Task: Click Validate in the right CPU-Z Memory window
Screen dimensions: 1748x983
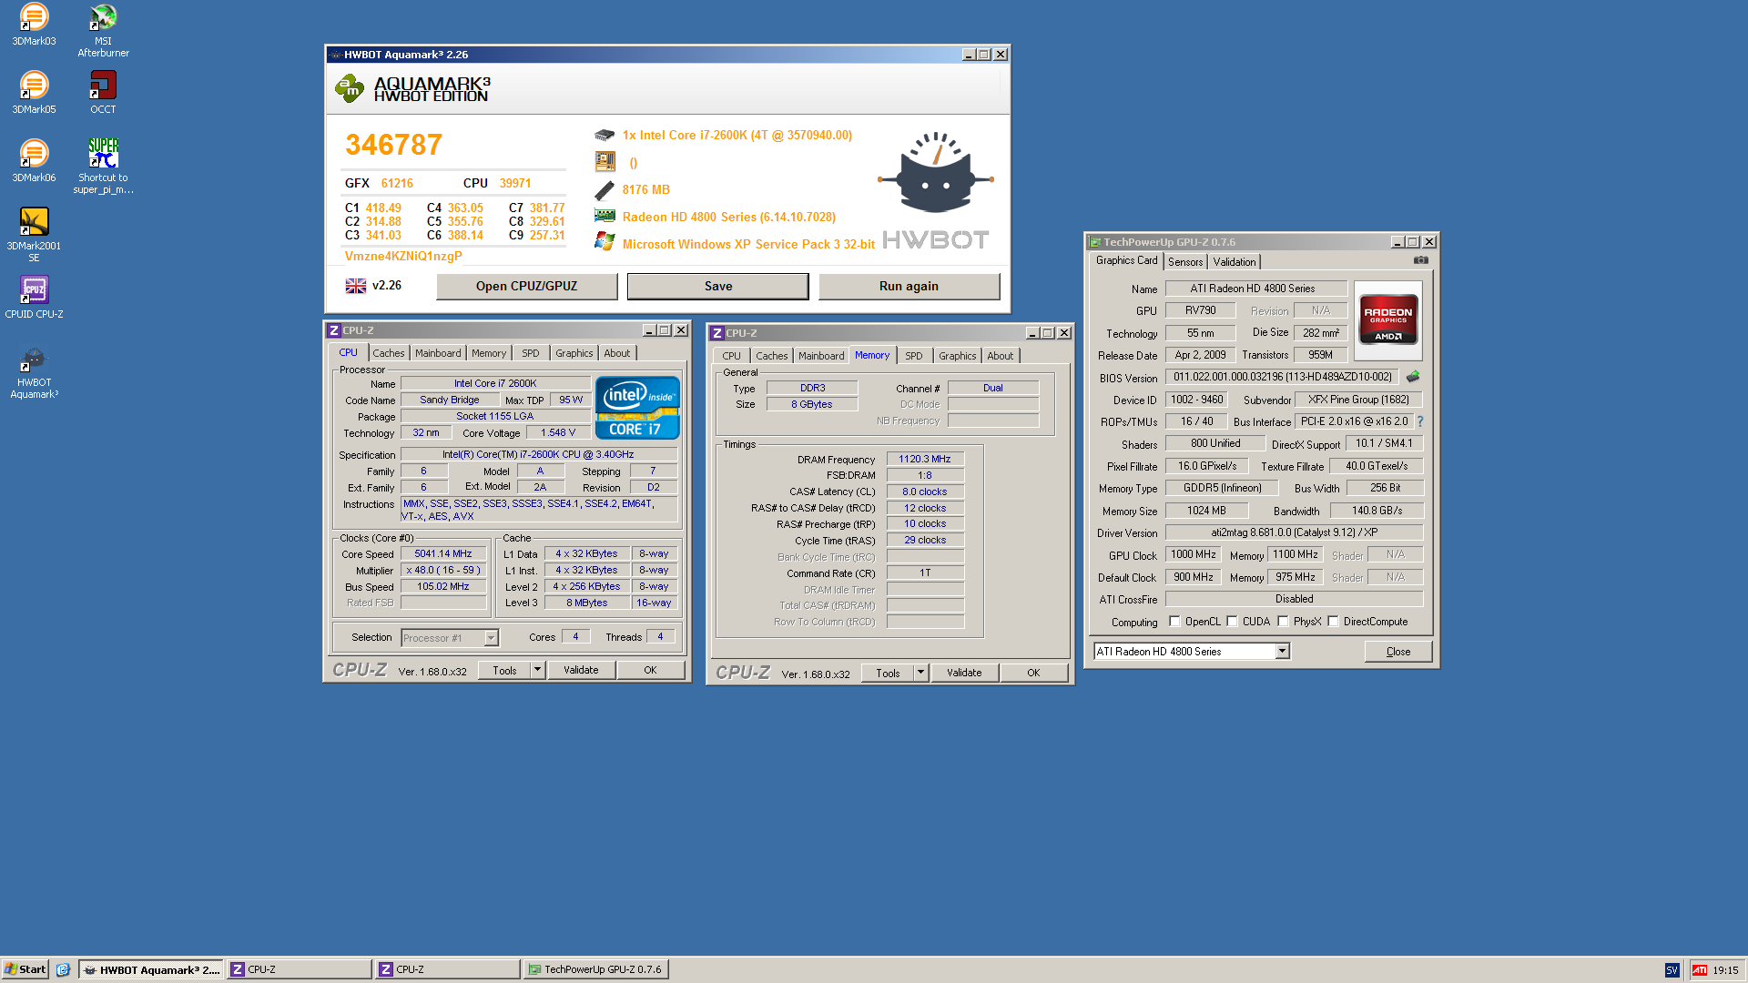Action: pos(964,674)
